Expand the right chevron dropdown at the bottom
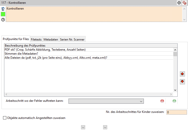Image resolution: width=188 pixels, height=130 pixels. click(x=105, y=127)
